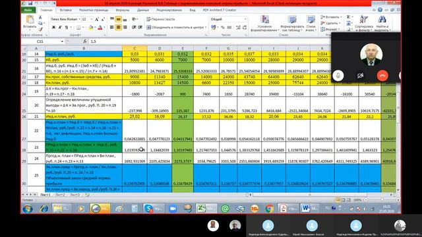Viewport: 422px width, 237px height.
Task: Select sheet tab Лист3
Action: click(75, 195)
